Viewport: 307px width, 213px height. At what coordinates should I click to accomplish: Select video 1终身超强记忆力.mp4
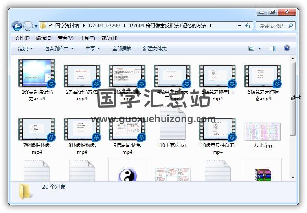(37, 80)
